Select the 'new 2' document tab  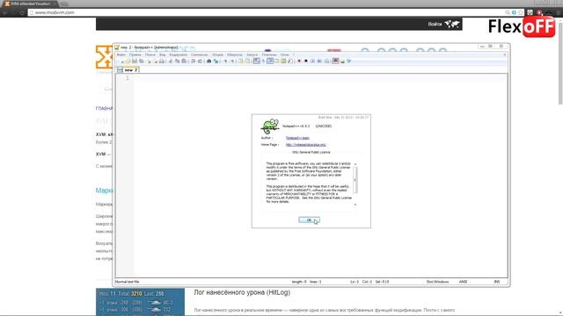[x=128, y=70]
